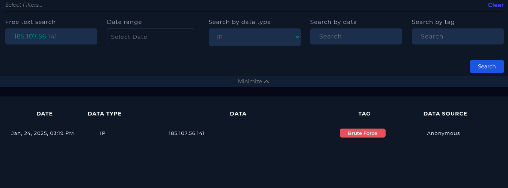This screenshot has height=188, width=508.
Task: Click the DATA column header
Action: [238, 114]
